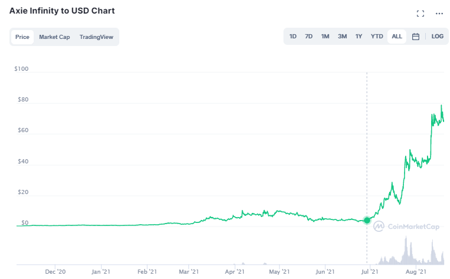Image resolution: width=450 pixels, height=279 pixels.
Task: Open the three-dot more options menu
Action: [439, 14]
